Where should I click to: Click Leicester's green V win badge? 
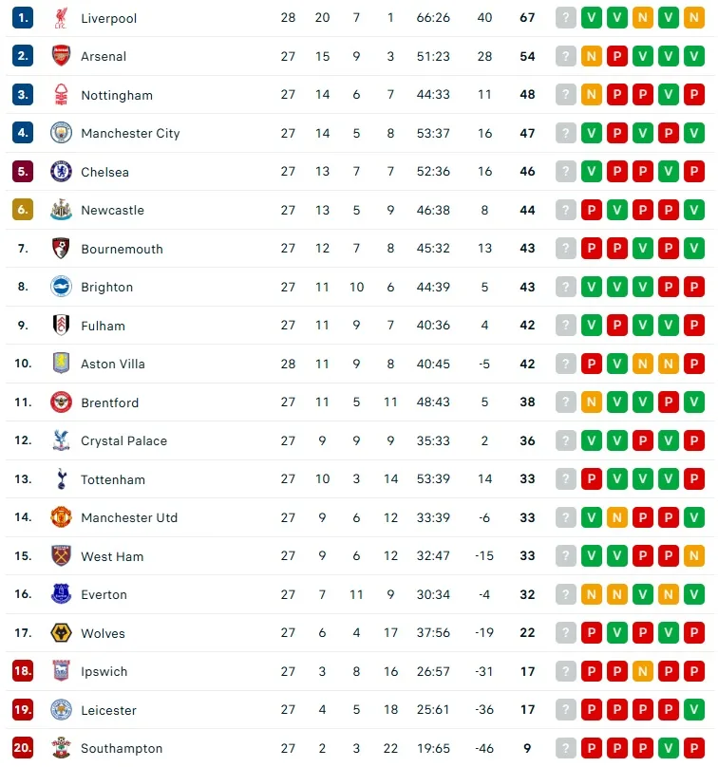[694, 710]
